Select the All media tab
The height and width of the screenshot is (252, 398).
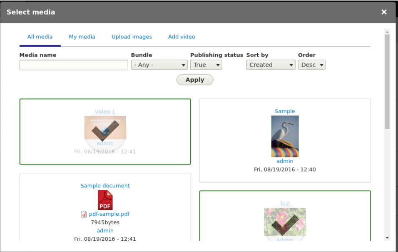[40, 37]
